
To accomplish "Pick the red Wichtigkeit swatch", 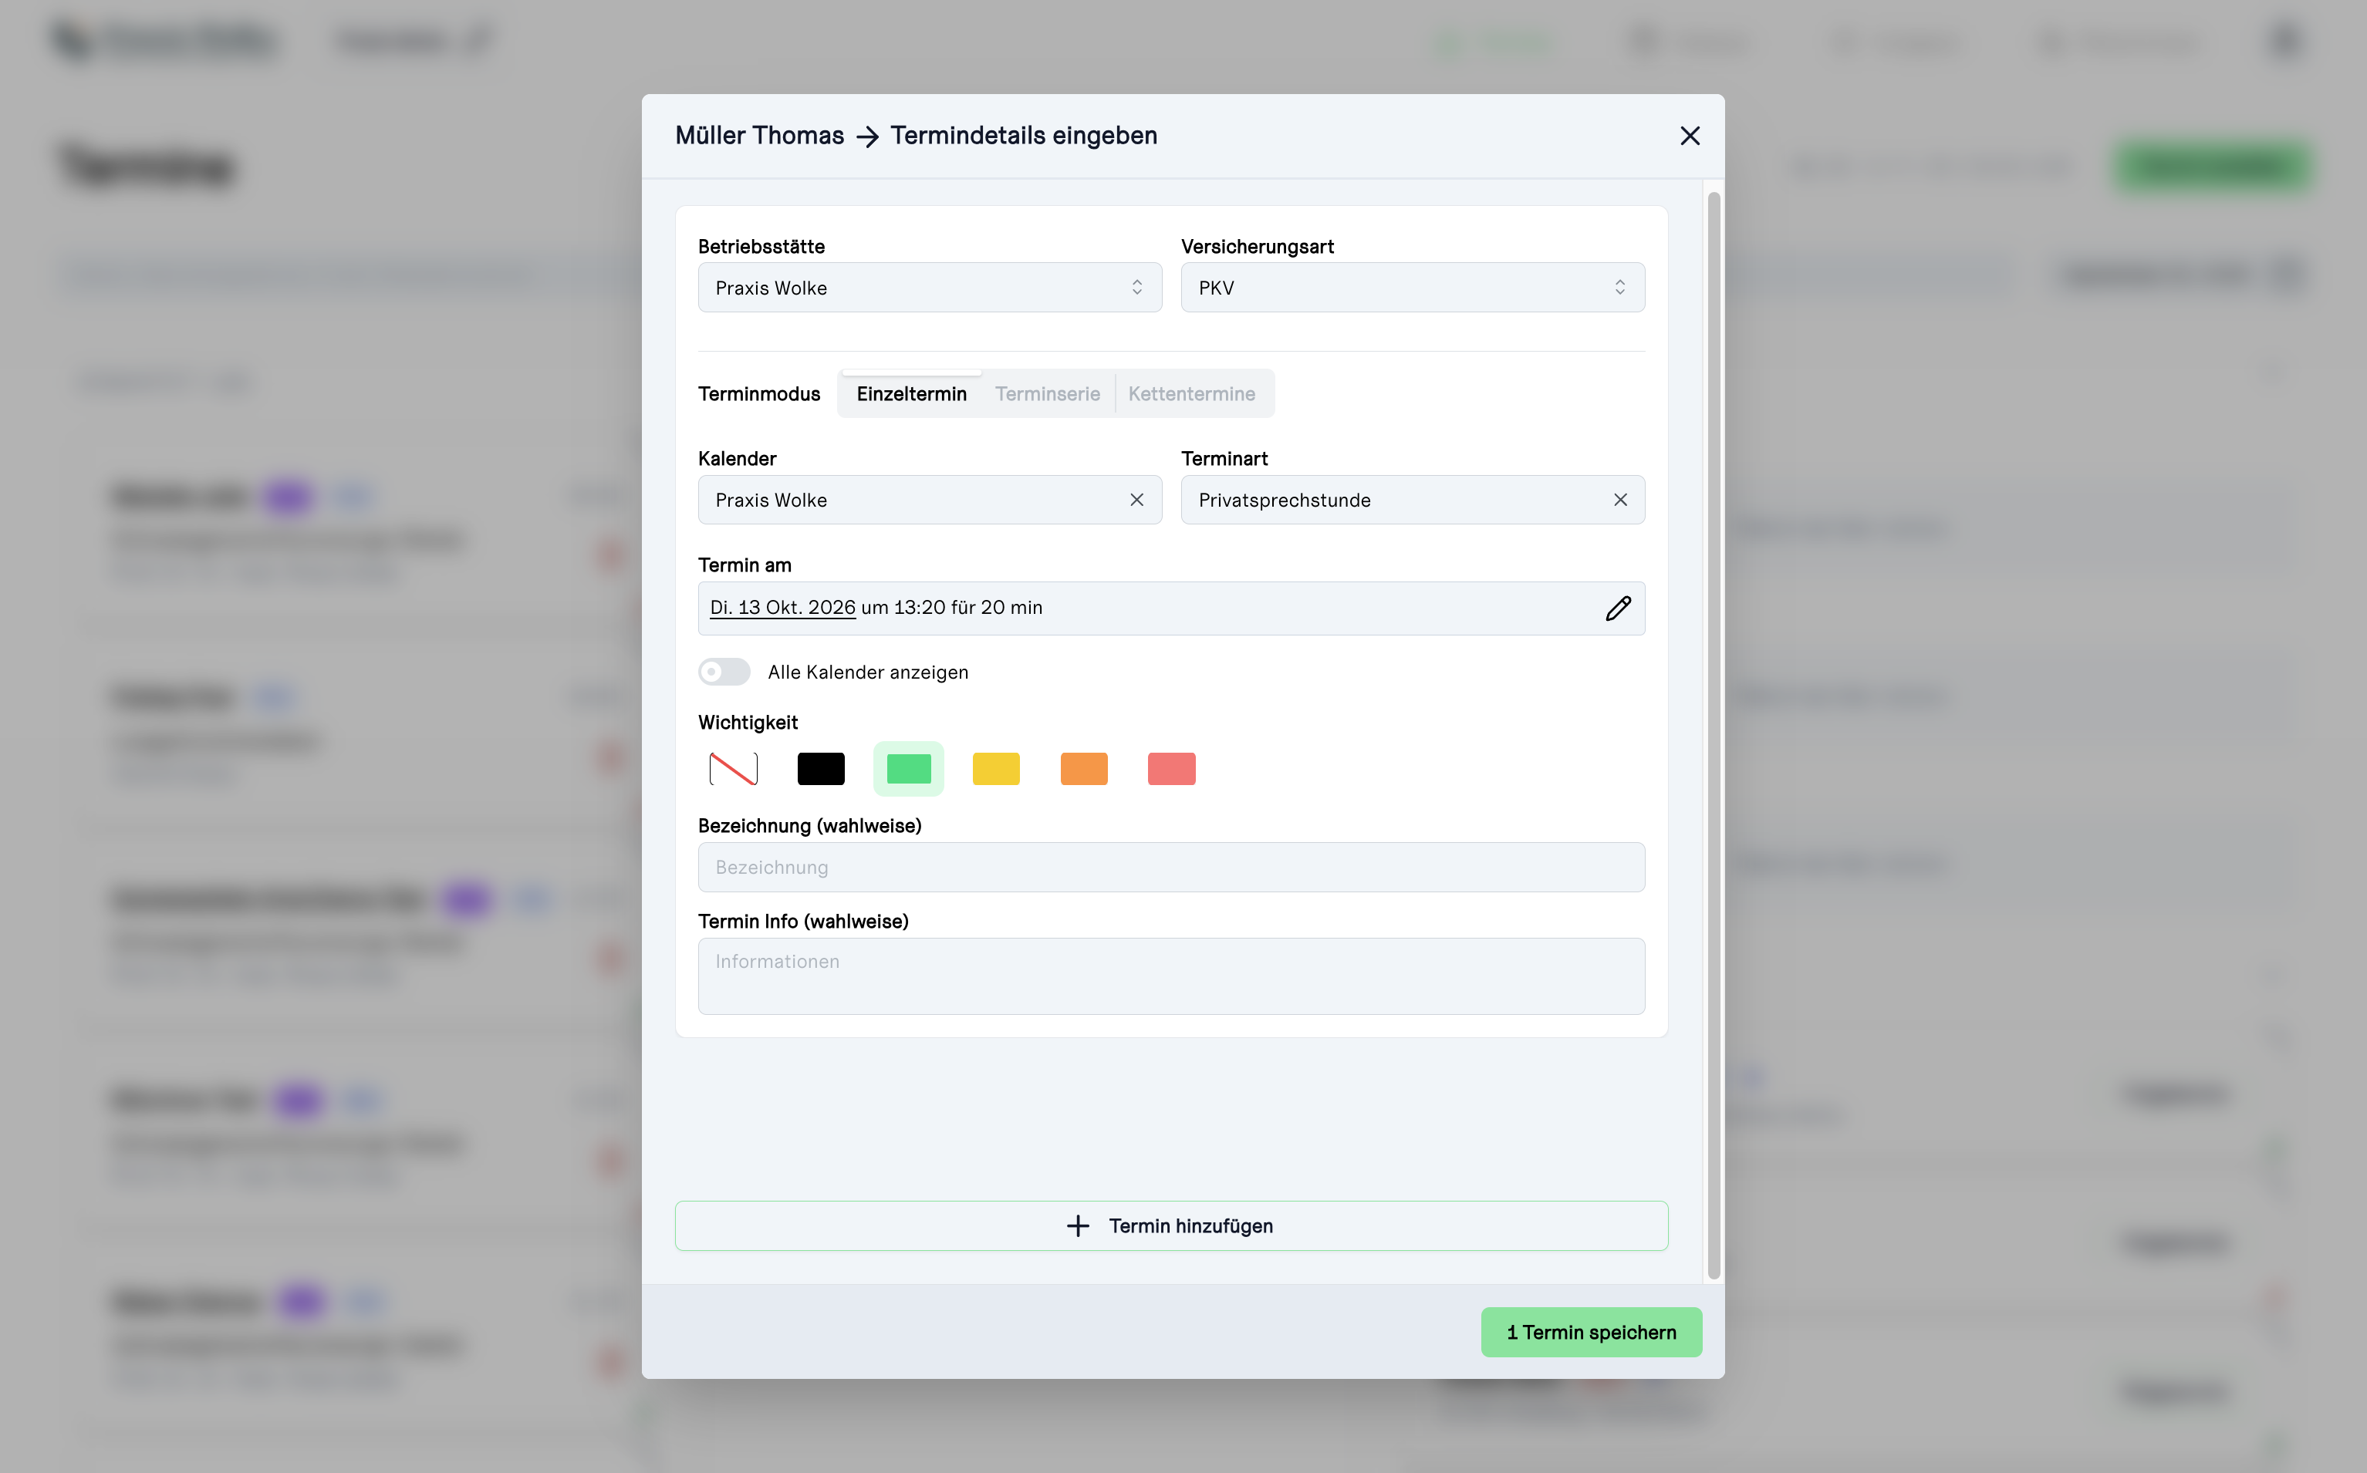I will pos(1171,769).
